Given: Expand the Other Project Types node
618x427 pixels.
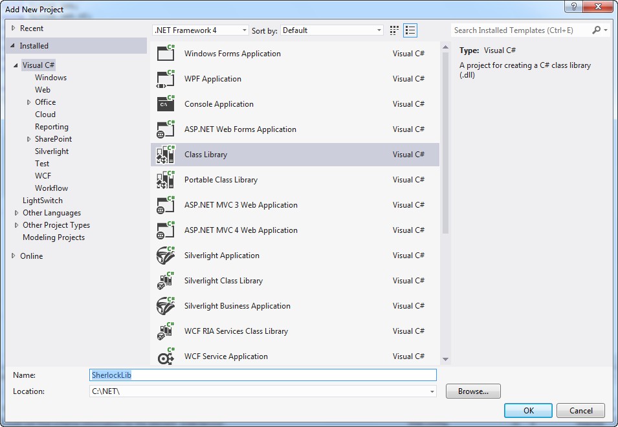Looking at the screenshot, I should coord(16,225).
